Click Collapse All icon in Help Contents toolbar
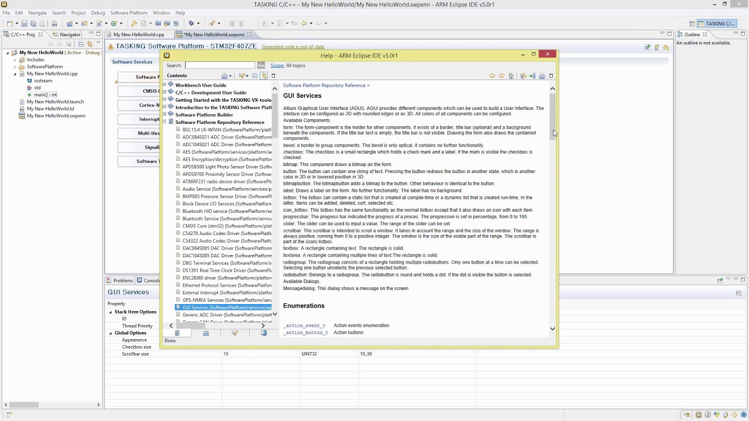Viewport: 749px width, 421px height. click(x=255, y=76)
